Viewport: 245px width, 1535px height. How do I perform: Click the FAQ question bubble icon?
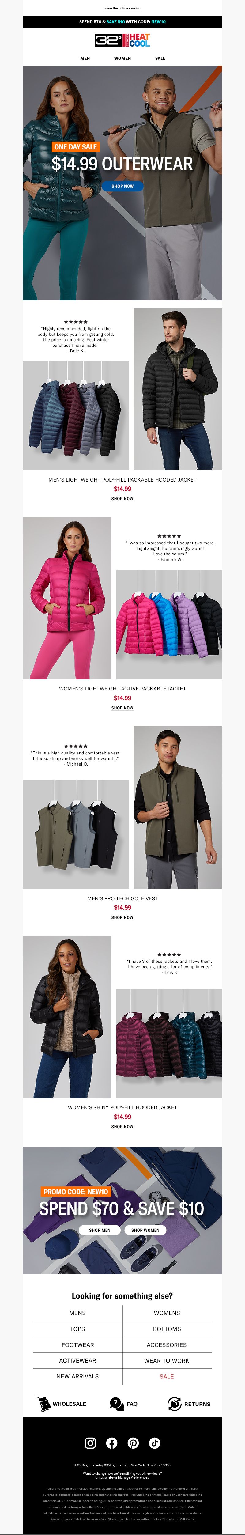[117, 1404]
